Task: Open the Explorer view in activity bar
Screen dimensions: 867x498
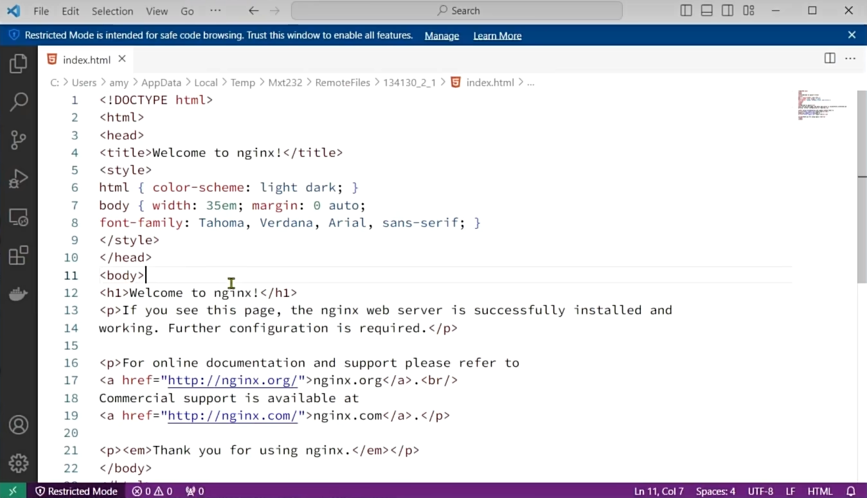Action: 19,63
